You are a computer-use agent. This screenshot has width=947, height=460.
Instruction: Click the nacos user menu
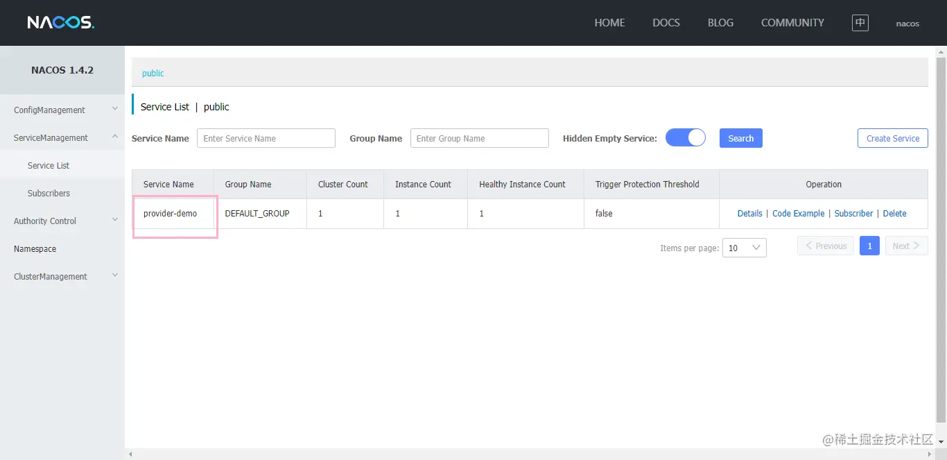pos(907,23)
